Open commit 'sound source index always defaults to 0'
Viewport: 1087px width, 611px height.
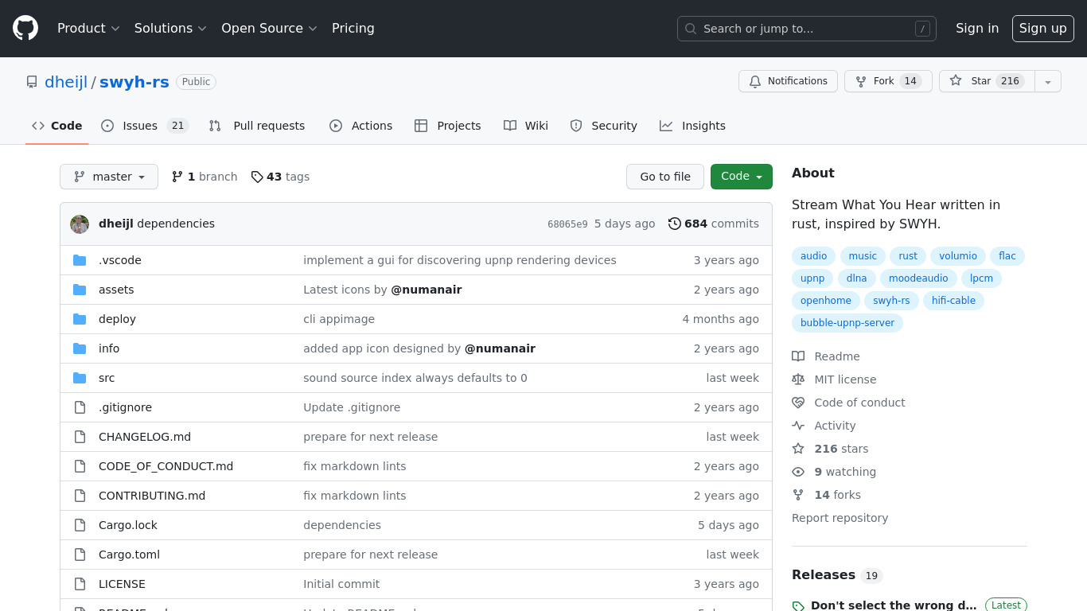(x=415, y=378)
